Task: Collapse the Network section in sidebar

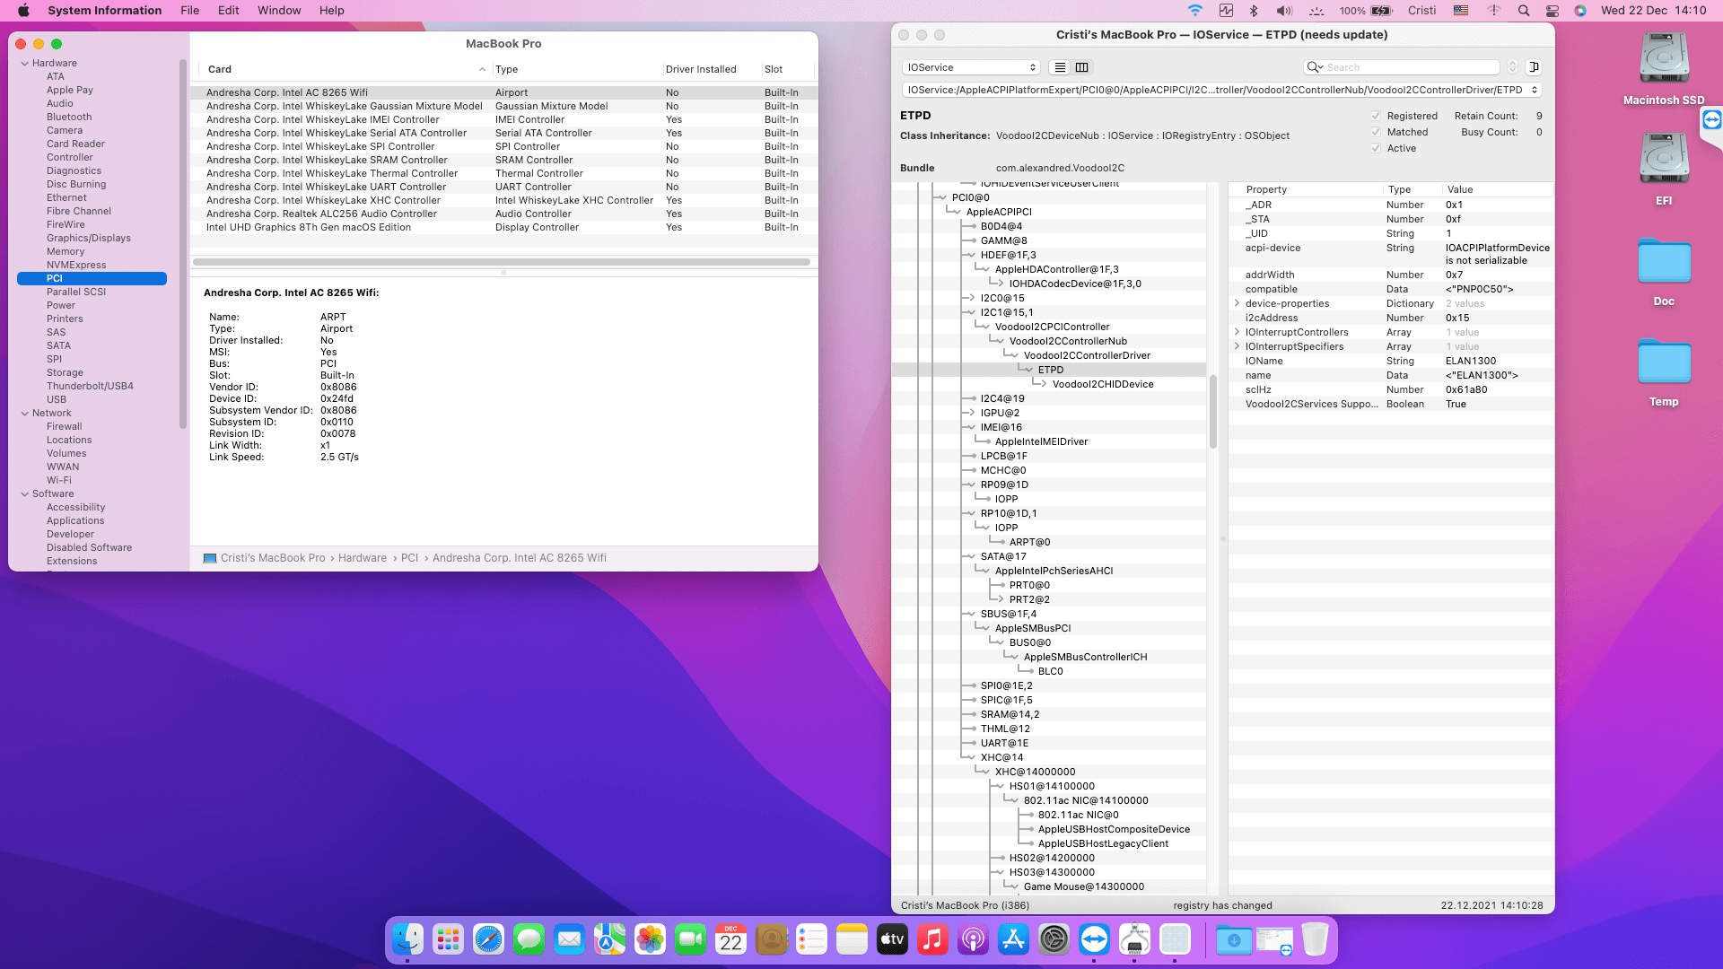Action: pyautogui.click(x=25, y=413)
